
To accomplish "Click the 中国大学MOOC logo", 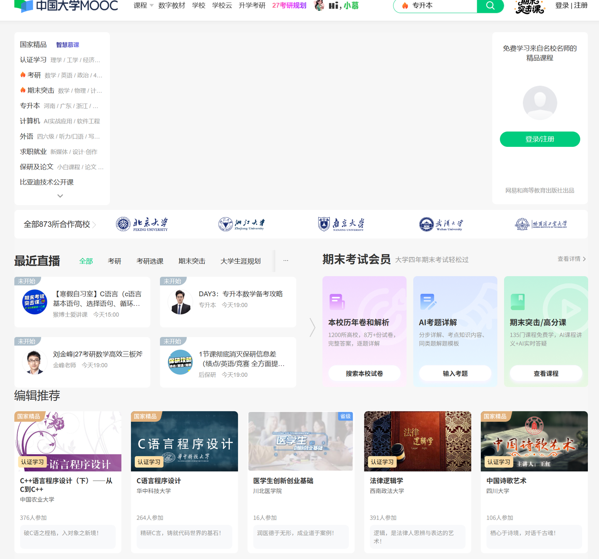I will [x=66, y=6].
